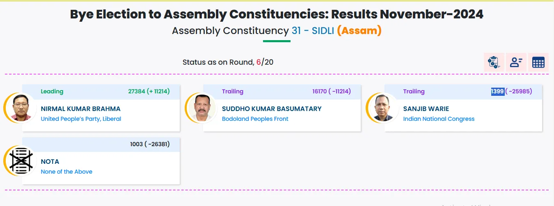Select the SUDDHO KUMAR BASUMATARY name
The height and width of the screenshot is (206, 554).
point(272,109)
